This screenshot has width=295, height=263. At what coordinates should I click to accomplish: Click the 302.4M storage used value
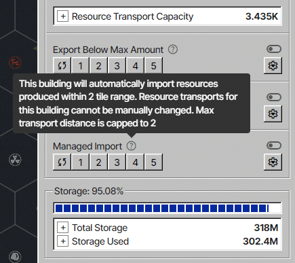(260, 241)
